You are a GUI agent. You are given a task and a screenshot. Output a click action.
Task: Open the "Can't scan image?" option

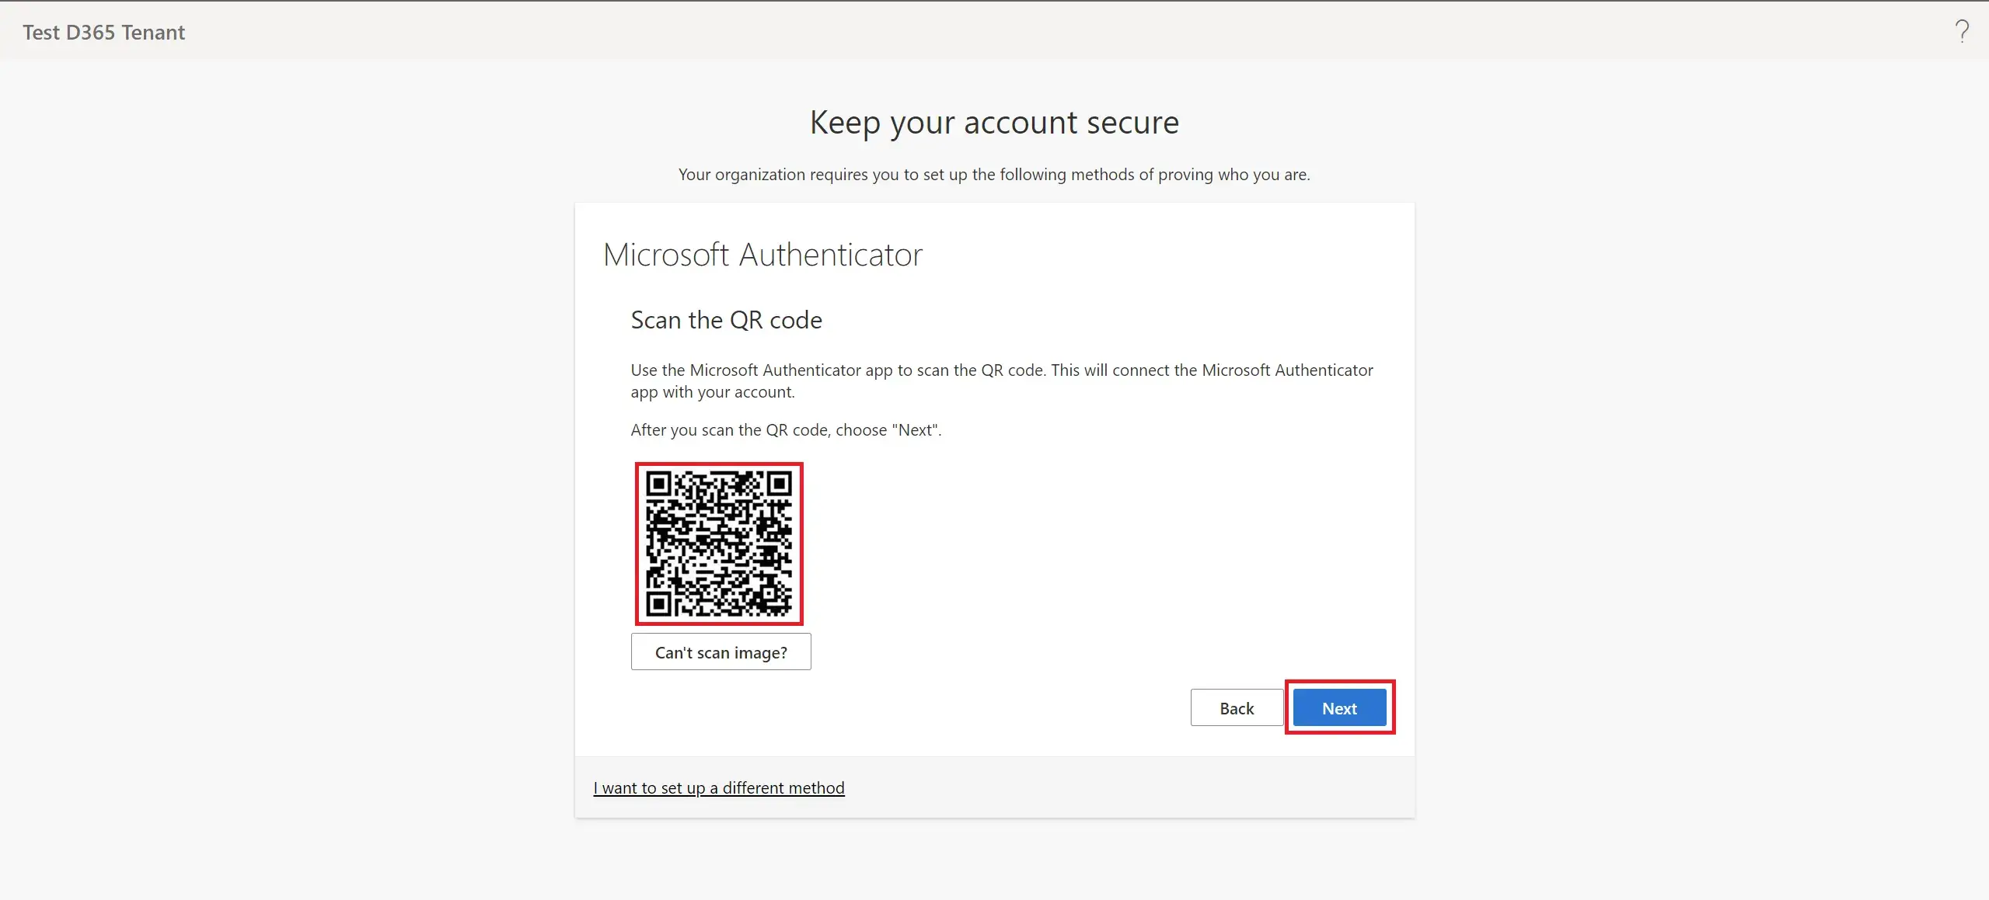click(x=721, y=652)
